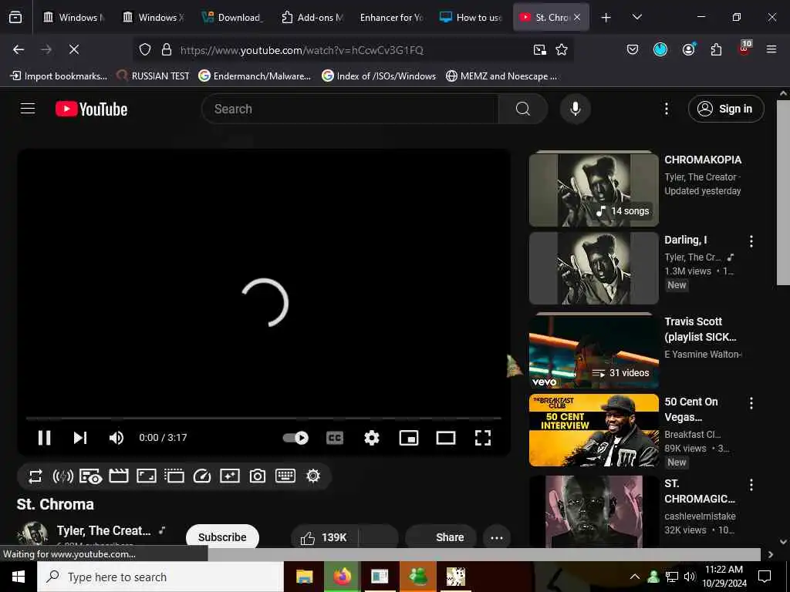Go to YouTube home via logo
The height and width of the screenshot is (592, 790).
pos(91,109)
